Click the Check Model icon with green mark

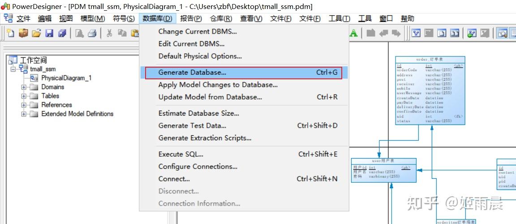click(x=472, y=33)
